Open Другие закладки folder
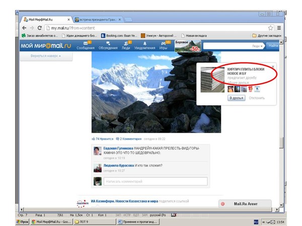The image size is (302, 226). click(267, 36)
